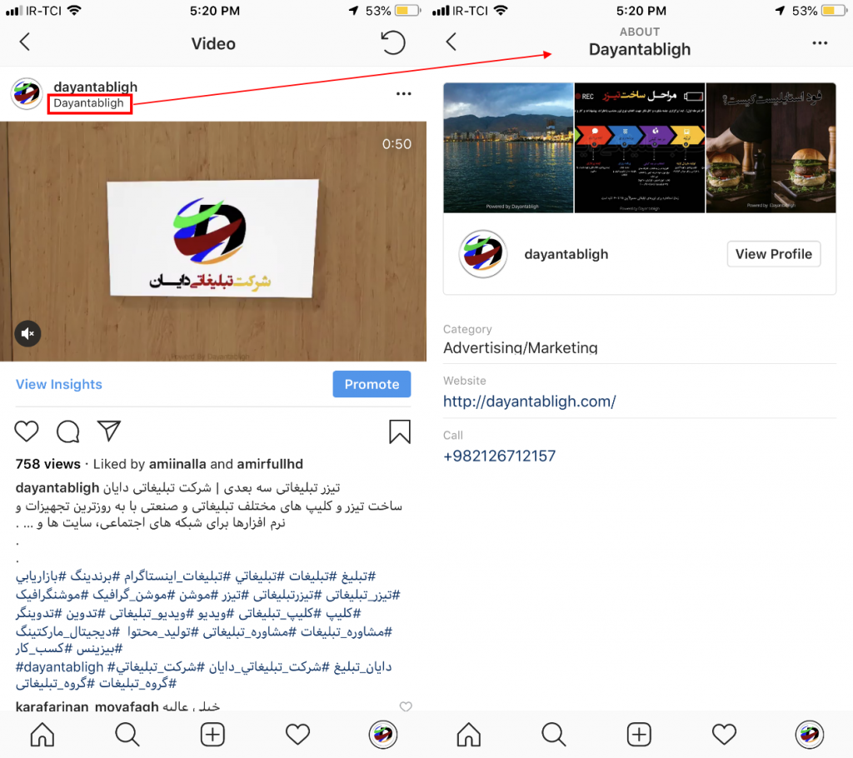Unmute the video with speaker icon

[x=27, y=333]
